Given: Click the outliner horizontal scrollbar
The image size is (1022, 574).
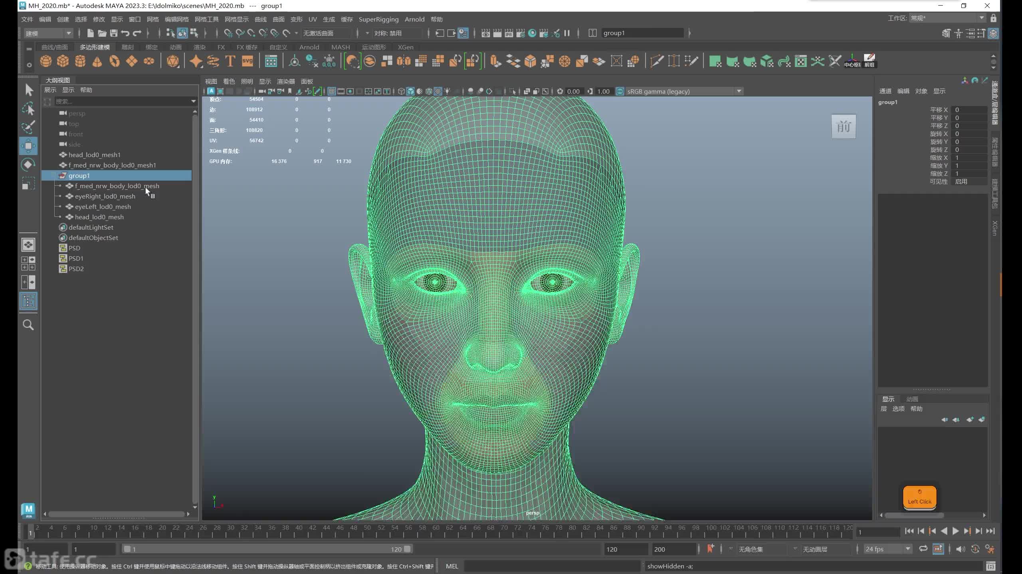Looking at the screenshot, I should (x=117, y=514).
